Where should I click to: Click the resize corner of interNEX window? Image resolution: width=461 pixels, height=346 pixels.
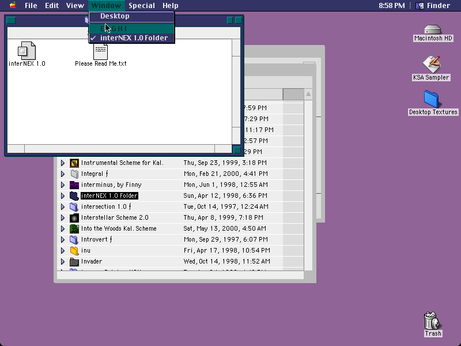(x=237, y=149)
